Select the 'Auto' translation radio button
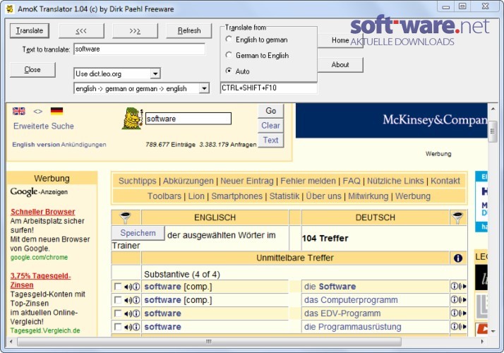 pyautogui.click(x=229, y=71)
